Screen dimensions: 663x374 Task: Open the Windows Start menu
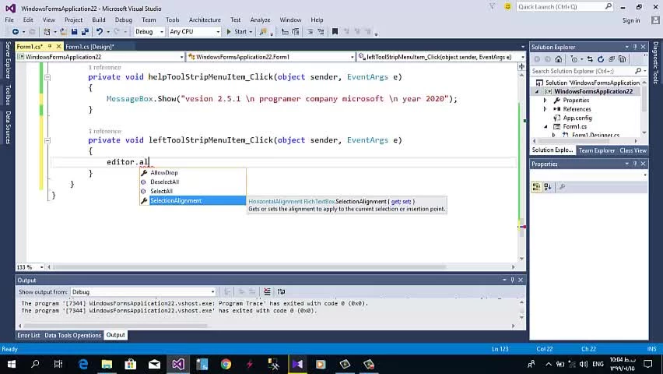pos(12,364)
